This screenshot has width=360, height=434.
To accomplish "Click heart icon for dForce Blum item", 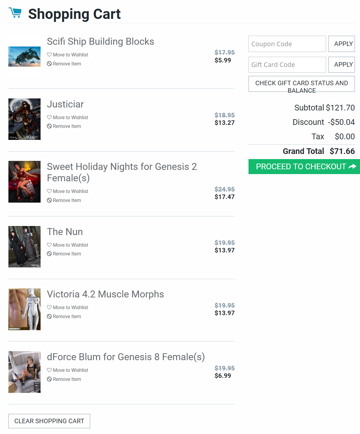I will (x=49, y=370).
